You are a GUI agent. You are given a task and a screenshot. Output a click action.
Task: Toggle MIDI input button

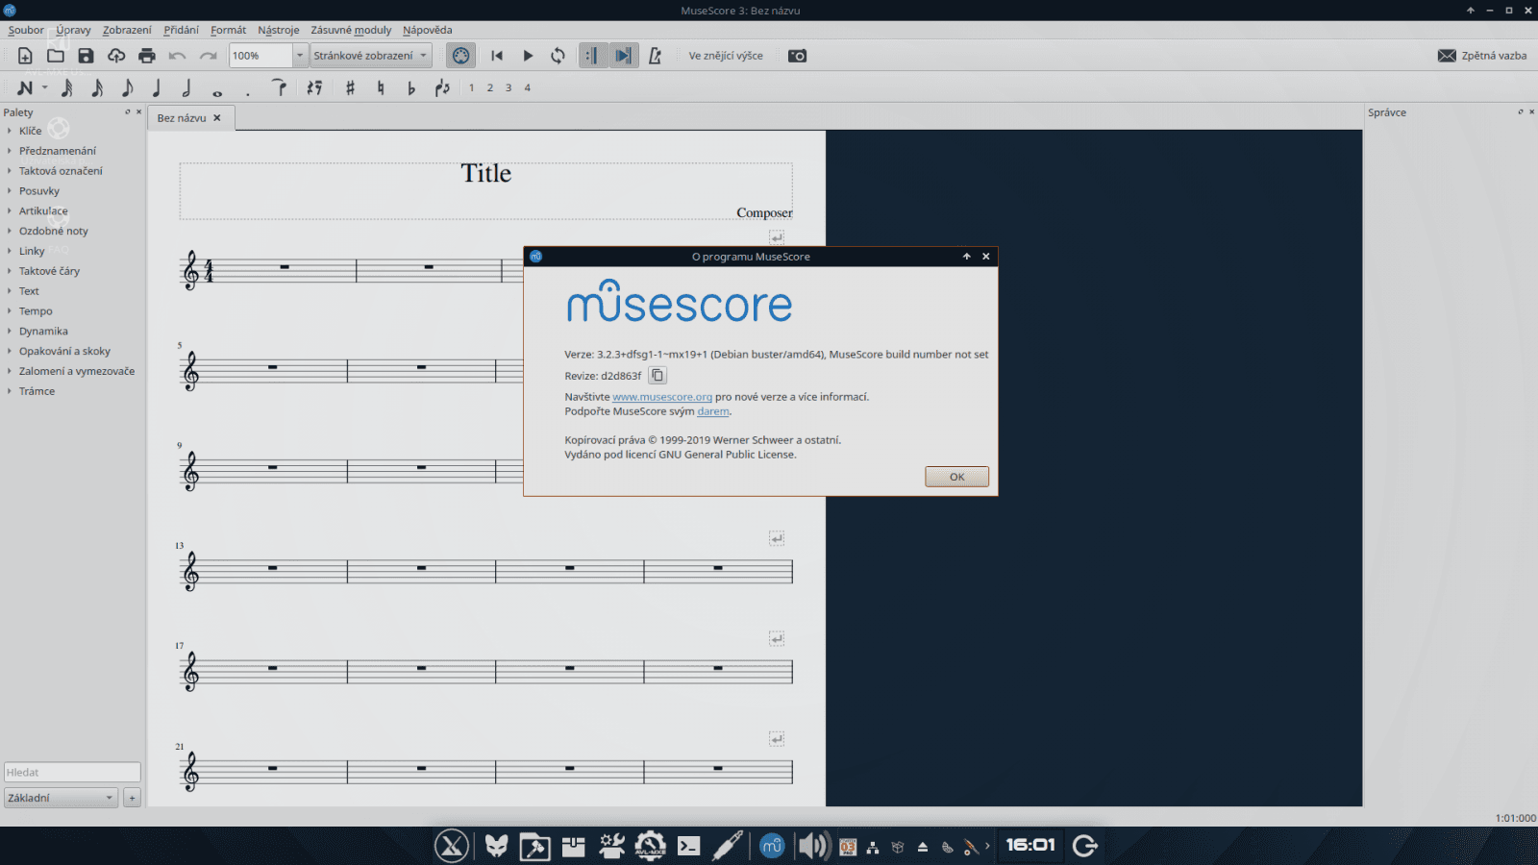[x=460, y=56]
